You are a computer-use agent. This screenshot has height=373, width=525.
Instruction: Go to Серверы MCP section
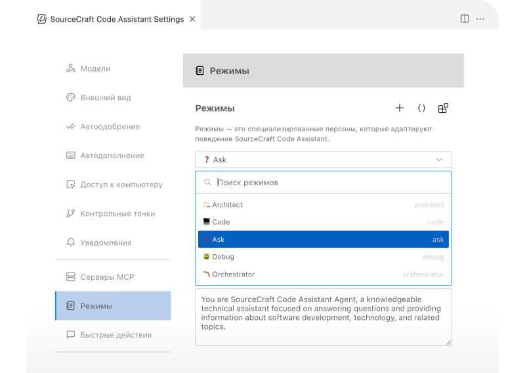(107, 277)
